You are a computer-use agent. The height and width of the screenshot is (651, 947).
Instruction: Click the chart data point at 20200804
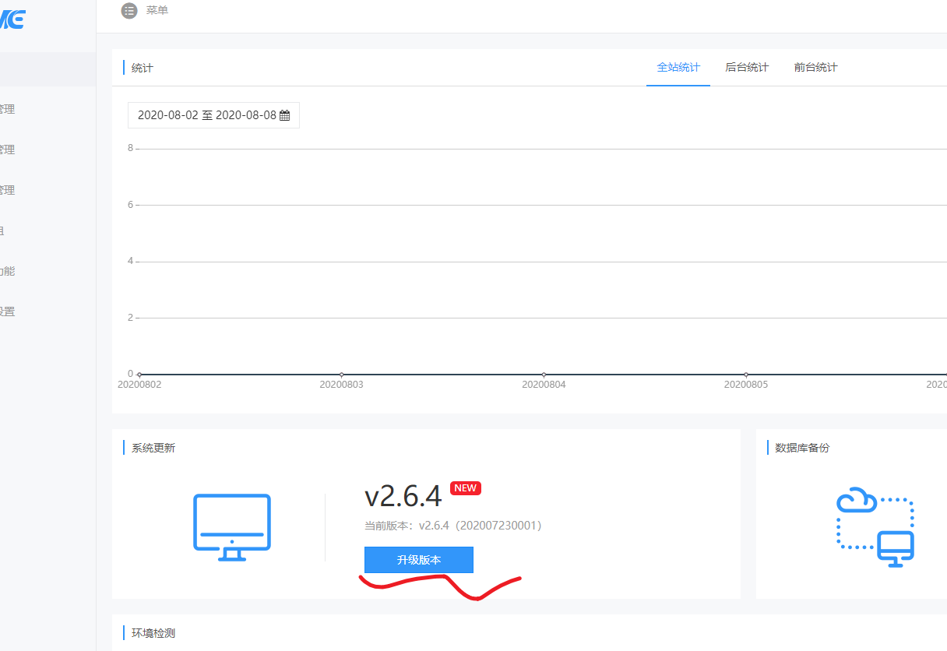544,375
